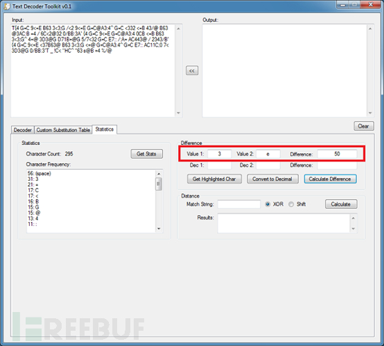Click the Results box scroll down arrow

tap(353, 229)
